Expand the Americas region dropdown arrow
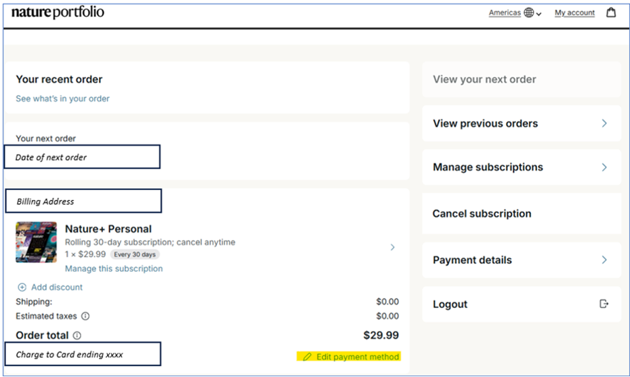Screen dimensions: 630x377 click(x=539, y=14)
